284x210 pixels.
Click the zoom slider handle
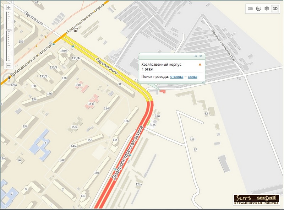point(9,31)
